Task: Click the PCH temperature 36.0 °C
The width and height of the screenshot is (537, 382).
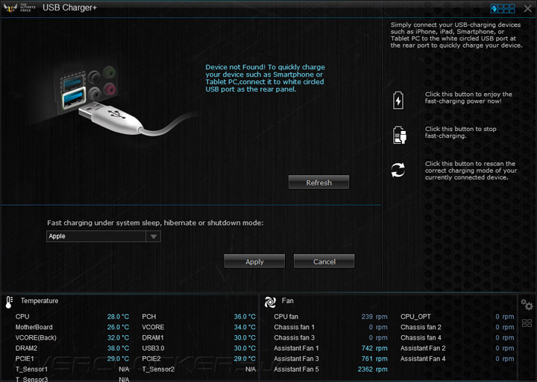Action: 245,316
